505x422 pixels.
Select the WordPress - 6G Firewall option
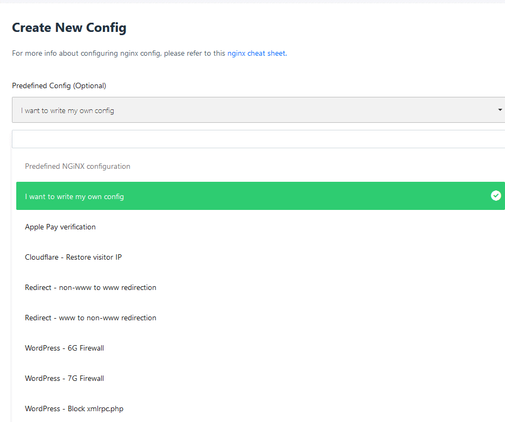(64, 348)
